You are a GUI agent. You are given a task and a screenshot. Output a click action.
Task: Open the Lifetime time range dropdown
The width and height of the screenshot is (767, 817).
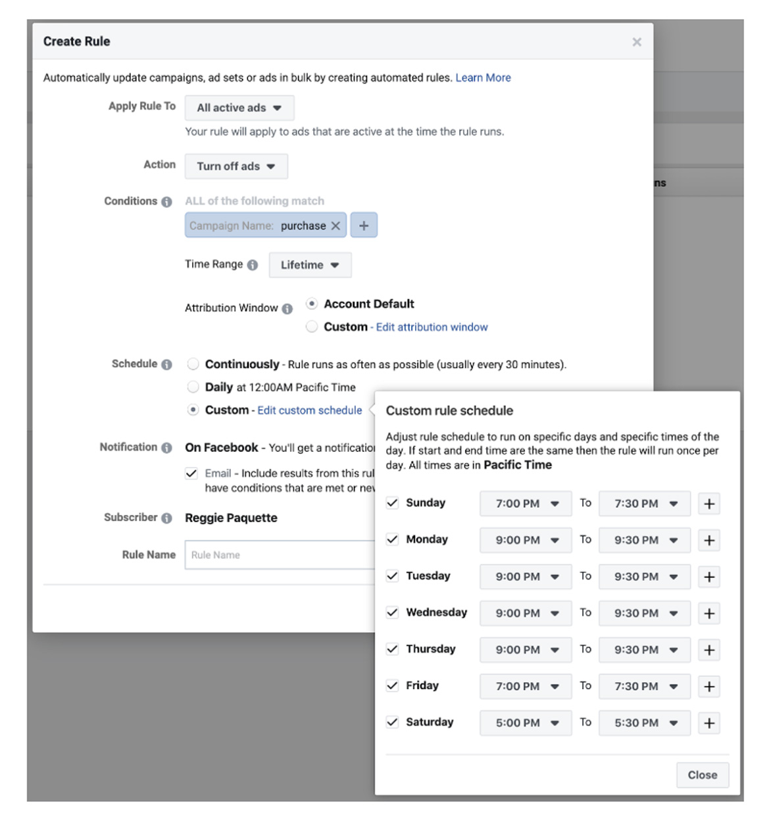[310, 264]
